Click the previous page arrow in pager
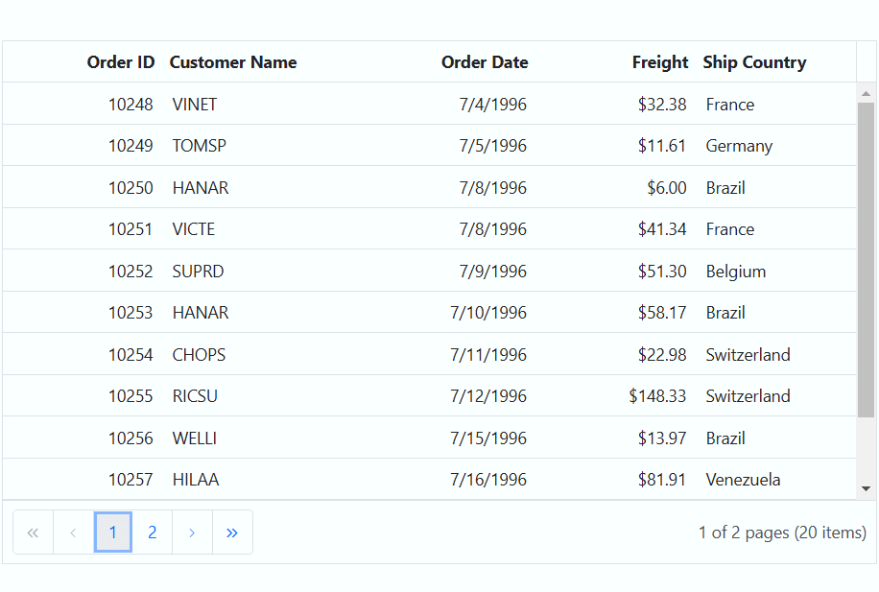Screen dimensions: 879x592 [x=73, y=532]
